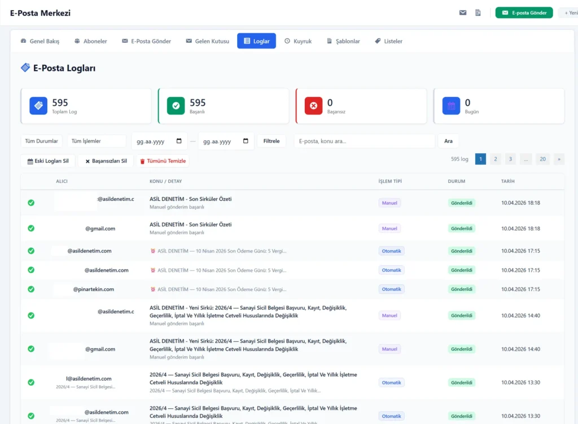Click the 0 Bugün number
Image resolution: width=578 pixels, height=424 pixels.
point(467,102)
